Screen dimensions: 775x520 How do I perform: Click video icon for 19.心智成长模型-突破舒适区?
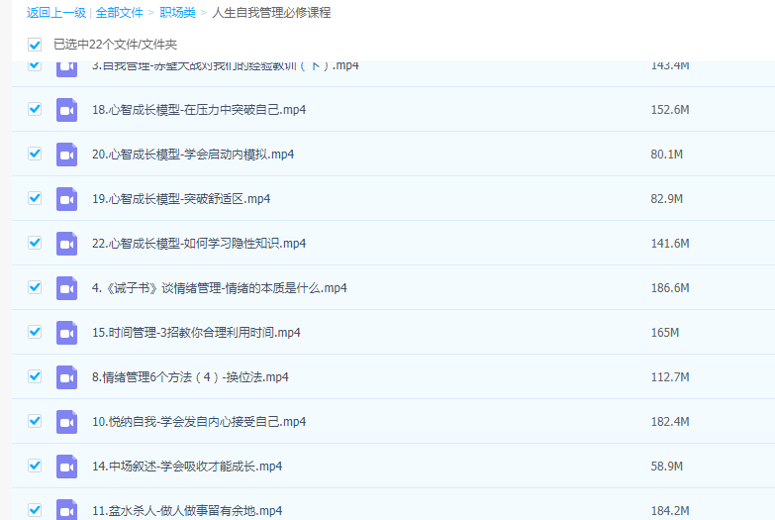point(66,199)
